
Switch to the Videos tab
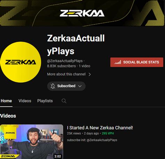[x=25, y=101]
